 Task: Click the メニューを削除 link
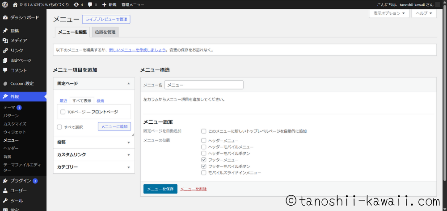click(194, 189)
